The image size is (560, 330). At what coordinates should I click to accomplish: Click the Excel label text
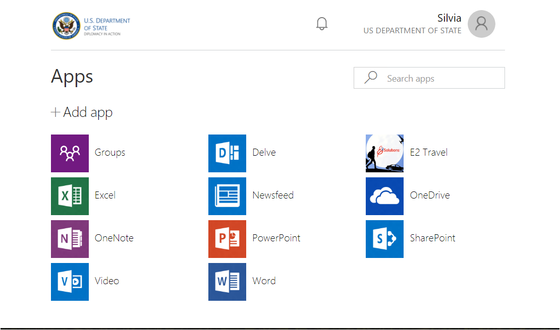click(105, 195)
